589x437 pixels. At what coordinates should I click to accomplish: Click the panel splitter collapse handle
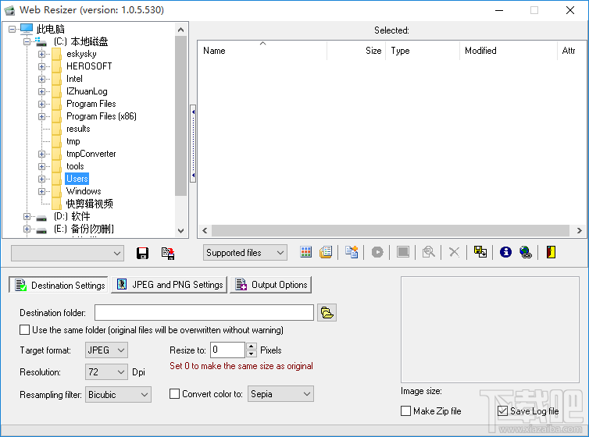[x=193, y=144]
